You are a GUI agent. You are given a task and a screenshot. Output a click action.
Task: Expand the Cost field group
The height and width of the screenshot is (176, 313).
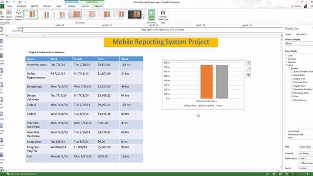287,55
